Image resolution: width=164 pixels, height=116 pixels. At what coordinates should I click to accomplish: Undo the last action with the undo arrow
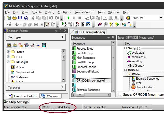51,18
